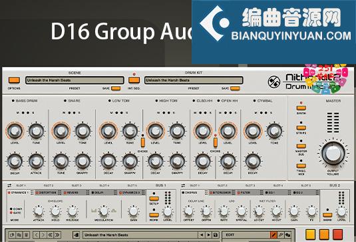Toggle the Bass Drum channel LED
The height and width of the screenshot is (242, 356).
pyautogui.click(x=13, y=101)
